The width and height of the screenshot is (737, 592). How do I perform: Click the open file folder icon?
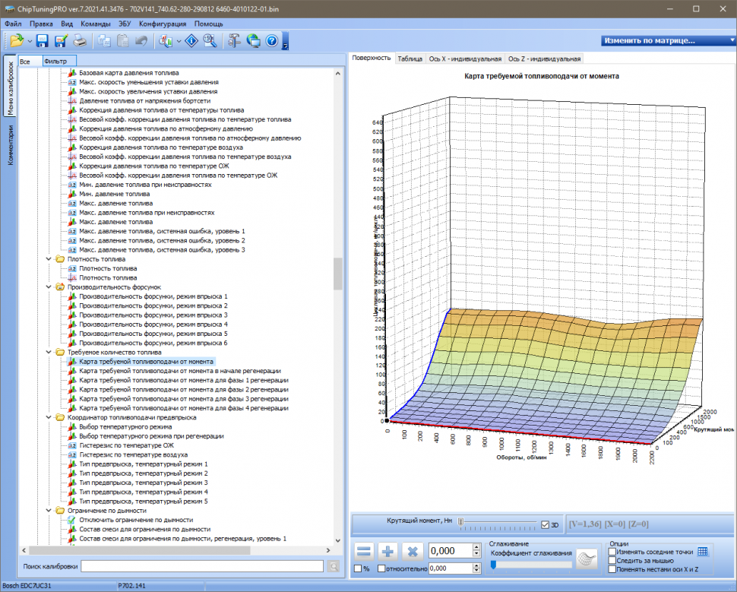16,41
